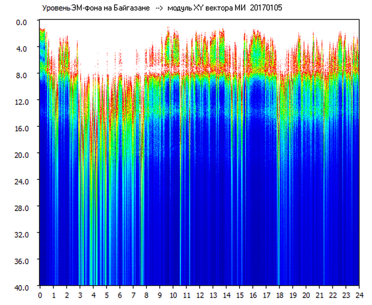Click the date 20170105 in the title
This screenshot has width=372, height=305.
click(x=266, y=8)
